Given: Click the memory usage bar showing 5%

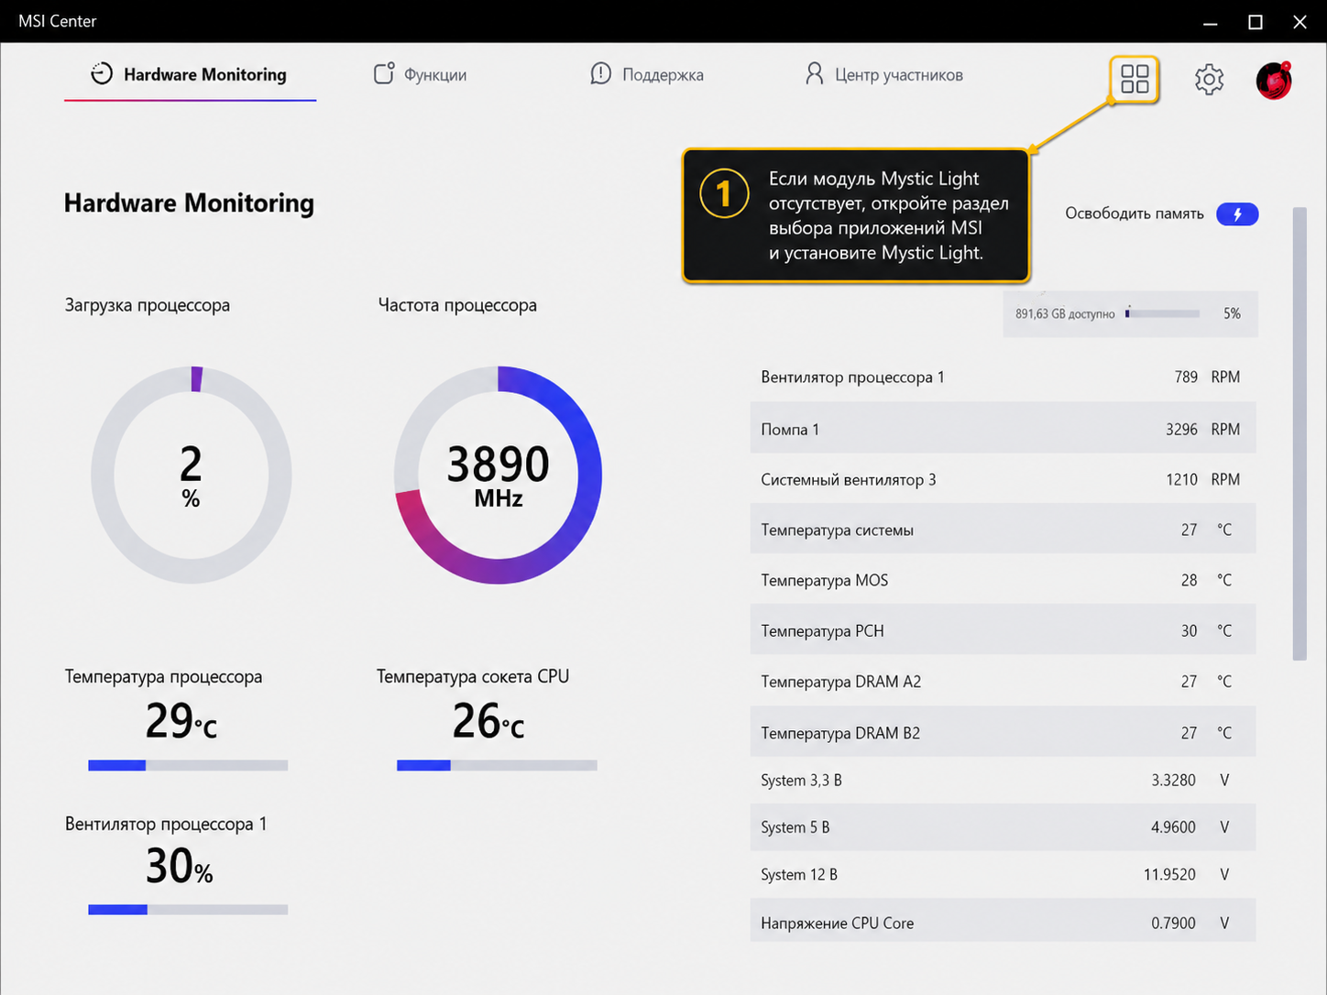Looking at the screenshot, I should 1163,313.
